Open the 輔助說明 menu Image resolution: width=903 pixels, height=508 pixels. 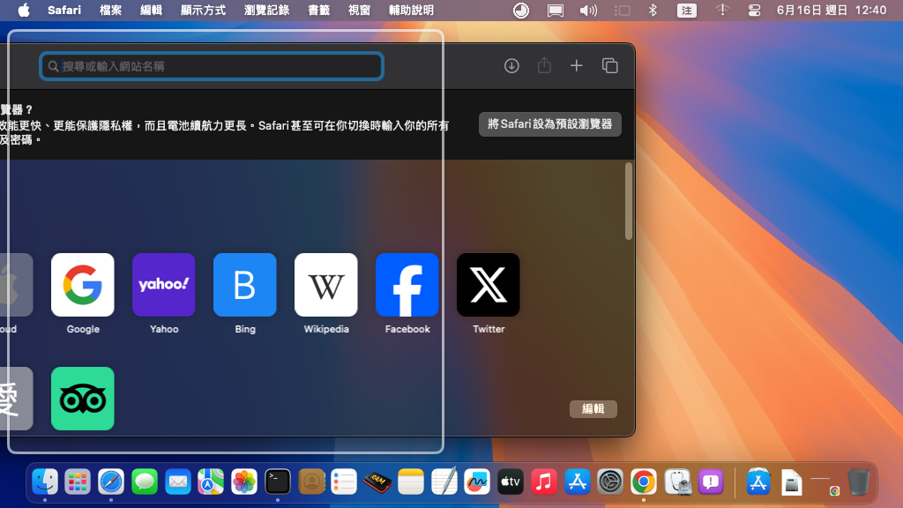411,11
